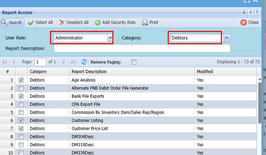This screenshot has height=155, width=266.
Task: Select the Customer Listing text
Action: (87, 120)
